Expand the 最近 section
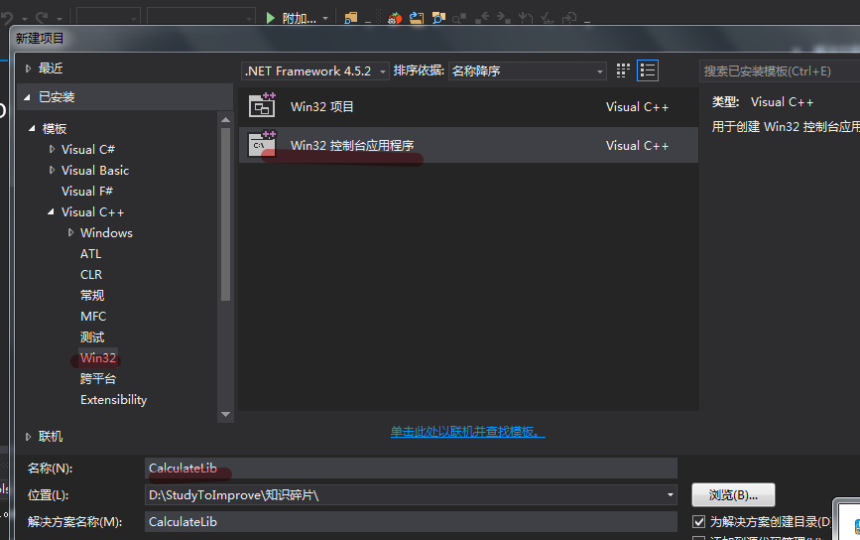The height and width of the screenshot is (540, 860). pos(28,68)
